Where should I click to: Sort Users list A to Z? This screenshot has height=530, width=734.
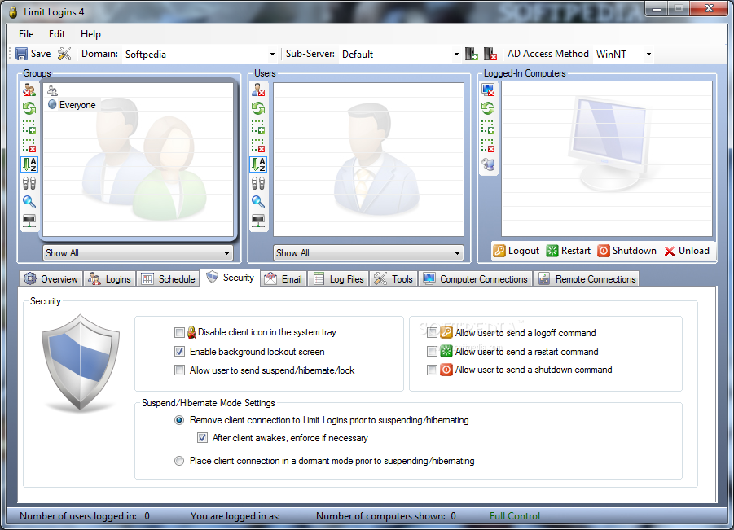coord(258,164)
